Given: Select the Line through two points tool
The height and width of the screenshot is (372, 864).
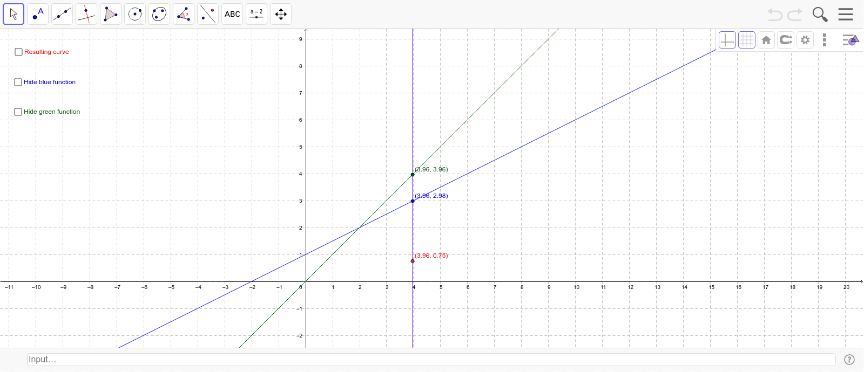Looking at the screenshot, I should click(62, 14).
